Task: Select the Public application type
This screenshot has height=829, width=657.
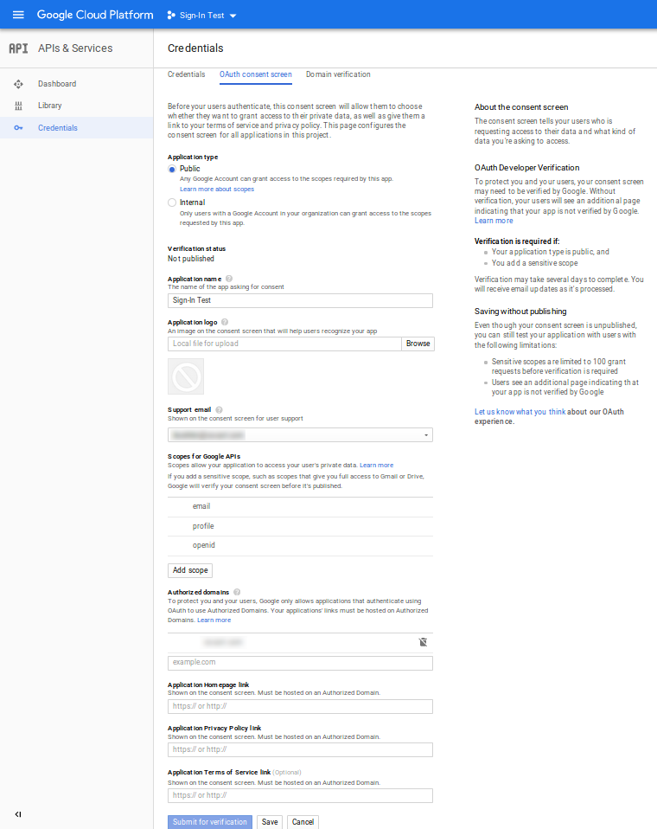Action: coord(172,170)
